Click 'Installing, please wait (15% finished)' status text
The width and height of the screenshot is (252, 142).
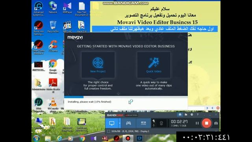click(x=89, y=102)
